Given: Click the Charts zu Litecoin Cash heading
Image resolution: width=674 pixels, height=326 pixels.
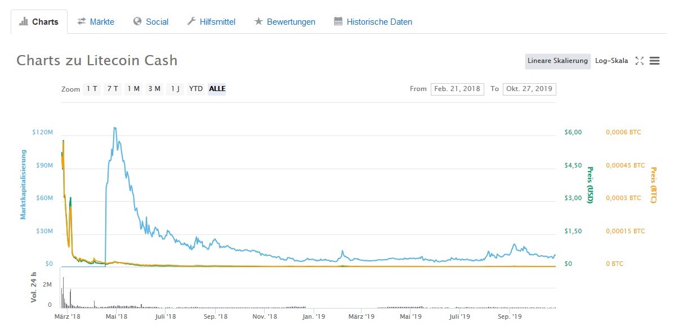Looking at the screenshot, I should click(97, 61).
